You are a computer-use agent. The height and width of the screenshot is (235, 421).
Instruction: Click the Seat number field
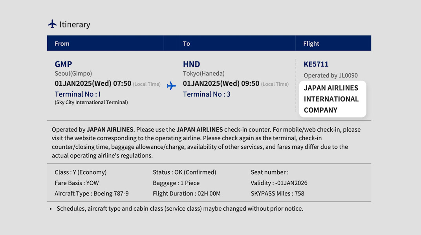pyautogui.click(x=269, y=172)
